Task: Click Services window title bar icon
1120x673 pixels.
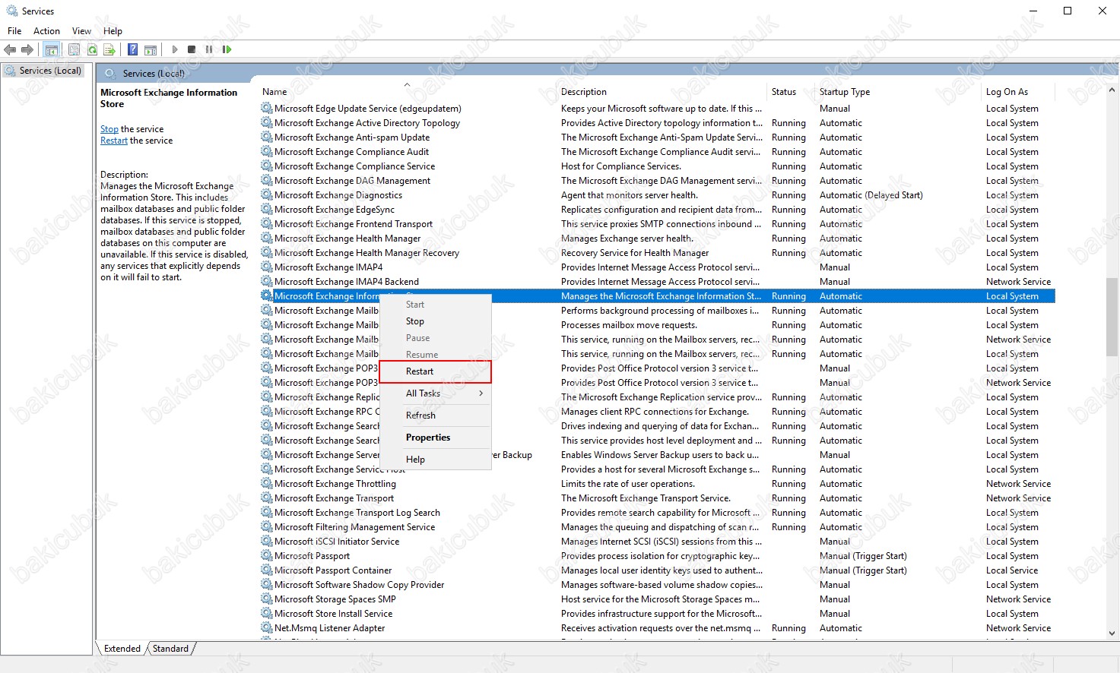Action: 11,11
